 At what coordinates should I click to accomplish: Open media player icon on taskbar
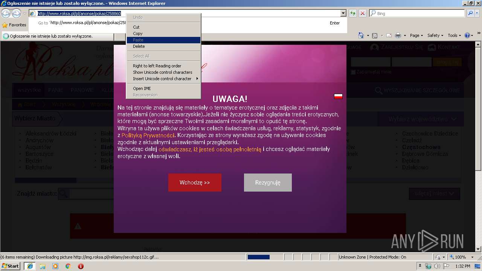55,266
